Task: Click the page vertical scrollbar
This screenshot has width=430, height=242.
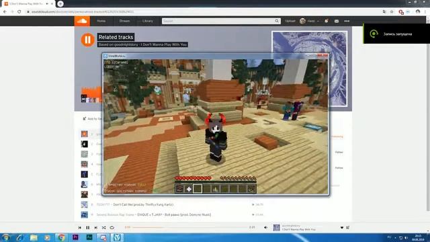Action: click(x=428, y=114)
